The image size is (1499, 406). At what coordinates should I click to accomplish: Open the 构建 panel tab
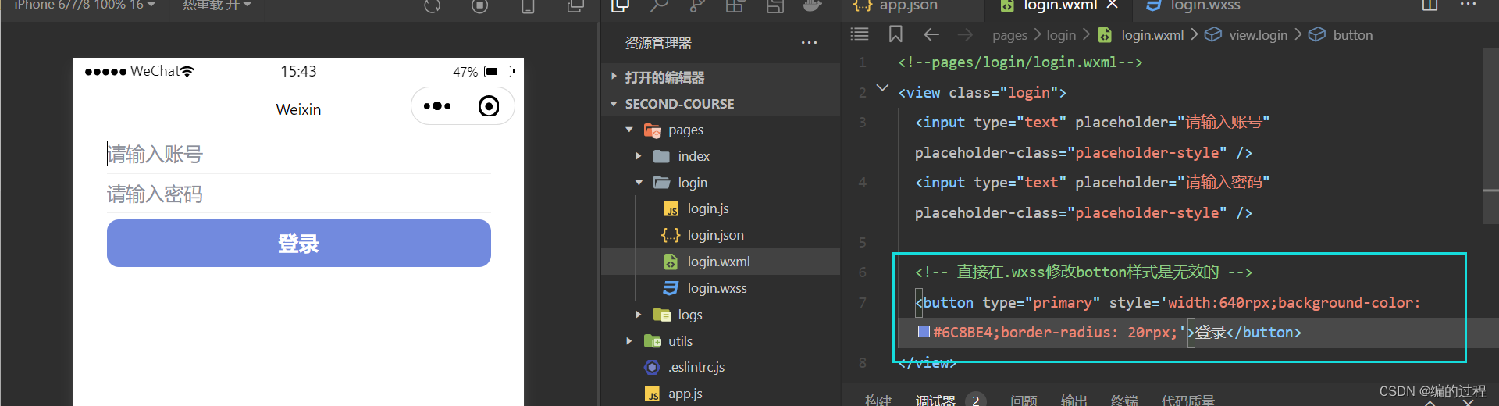878,400
